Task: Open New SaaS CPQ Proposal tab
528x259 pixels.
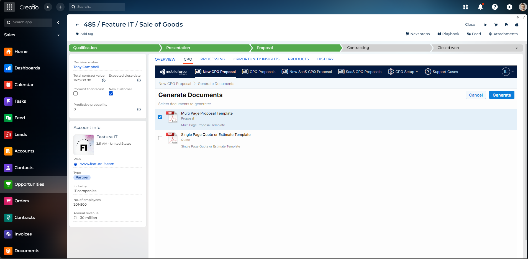Action: (x=307, y=72)
